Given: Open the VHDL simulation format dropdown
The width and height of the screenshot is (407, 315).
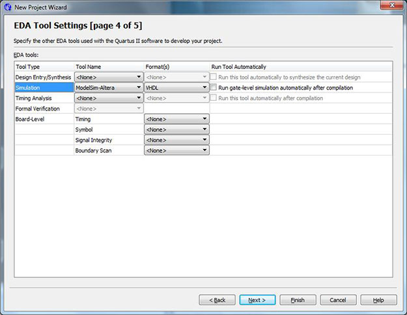Looking at the screenshot, I should [x=176, y=87].
